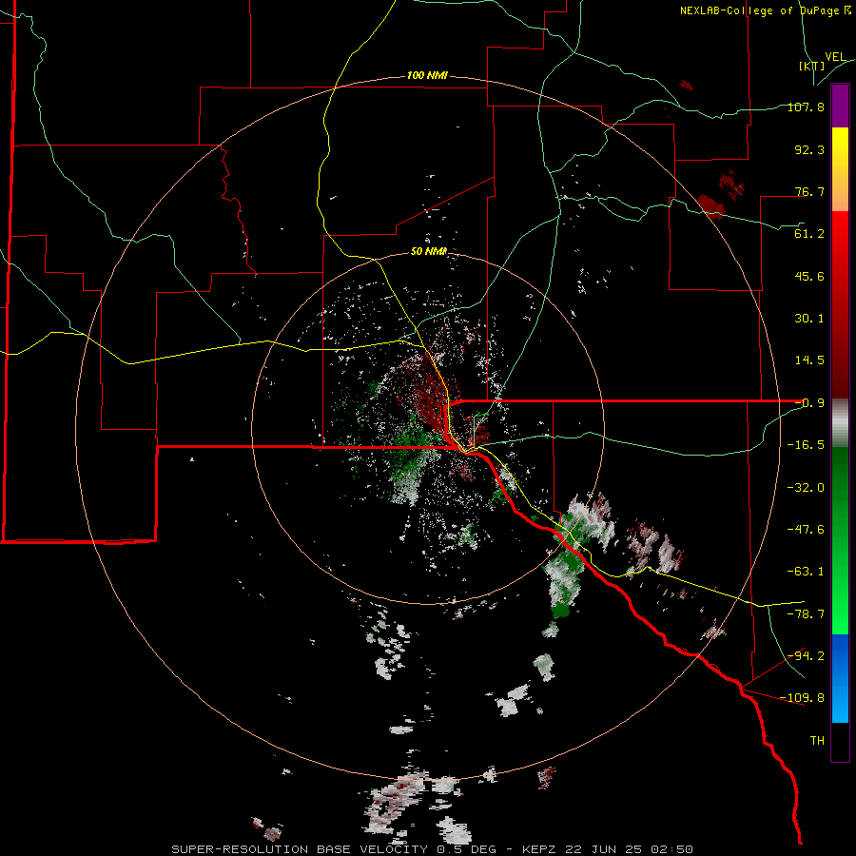The width and height of the screenshot is (856, 856).
Task: Click the NEXLAB-College of DuPage label
Action: 766,10
